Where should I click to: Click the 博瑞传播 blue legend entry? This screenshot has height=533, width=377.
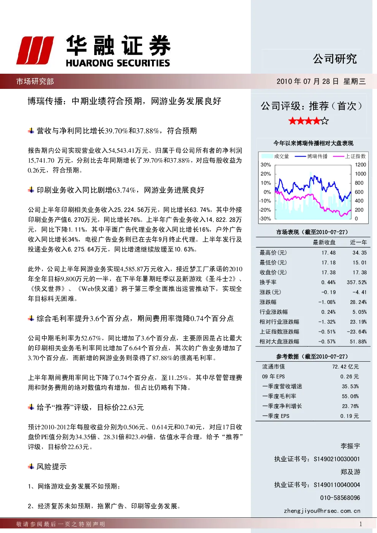coord(311,156)
